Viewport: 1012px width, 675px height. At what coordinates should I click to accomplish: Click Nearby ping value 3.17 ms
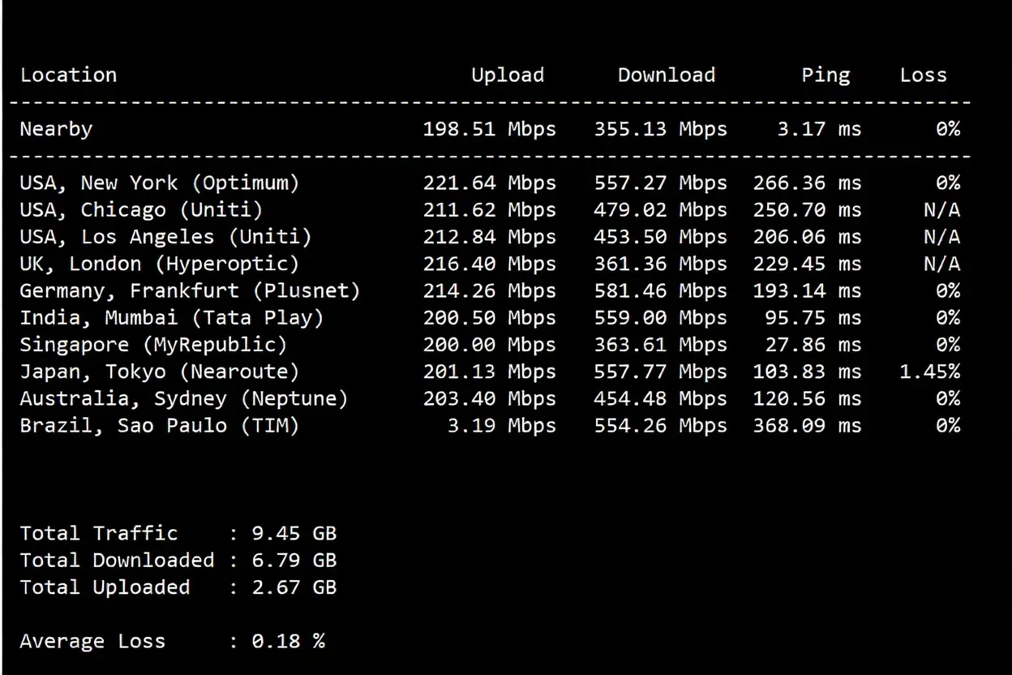819,129
